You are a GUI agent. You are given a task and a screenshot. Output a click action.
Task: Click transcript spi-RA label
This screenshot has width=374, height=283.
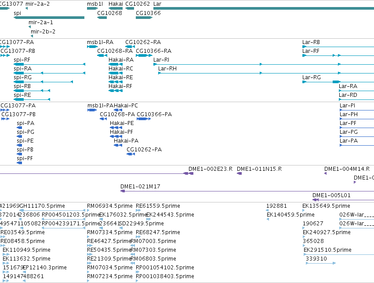pos(23,69)
